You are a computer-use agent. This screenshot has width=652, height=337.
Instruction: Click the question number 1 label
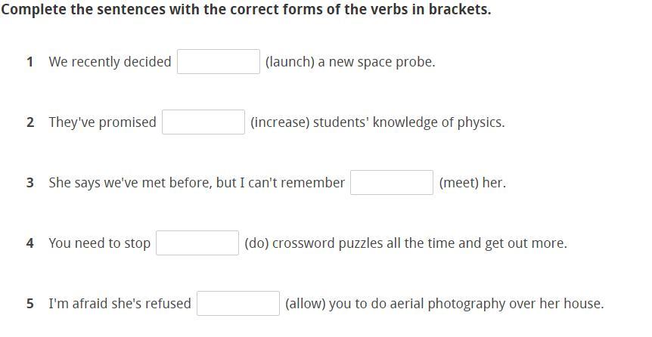tap(29, 62)
